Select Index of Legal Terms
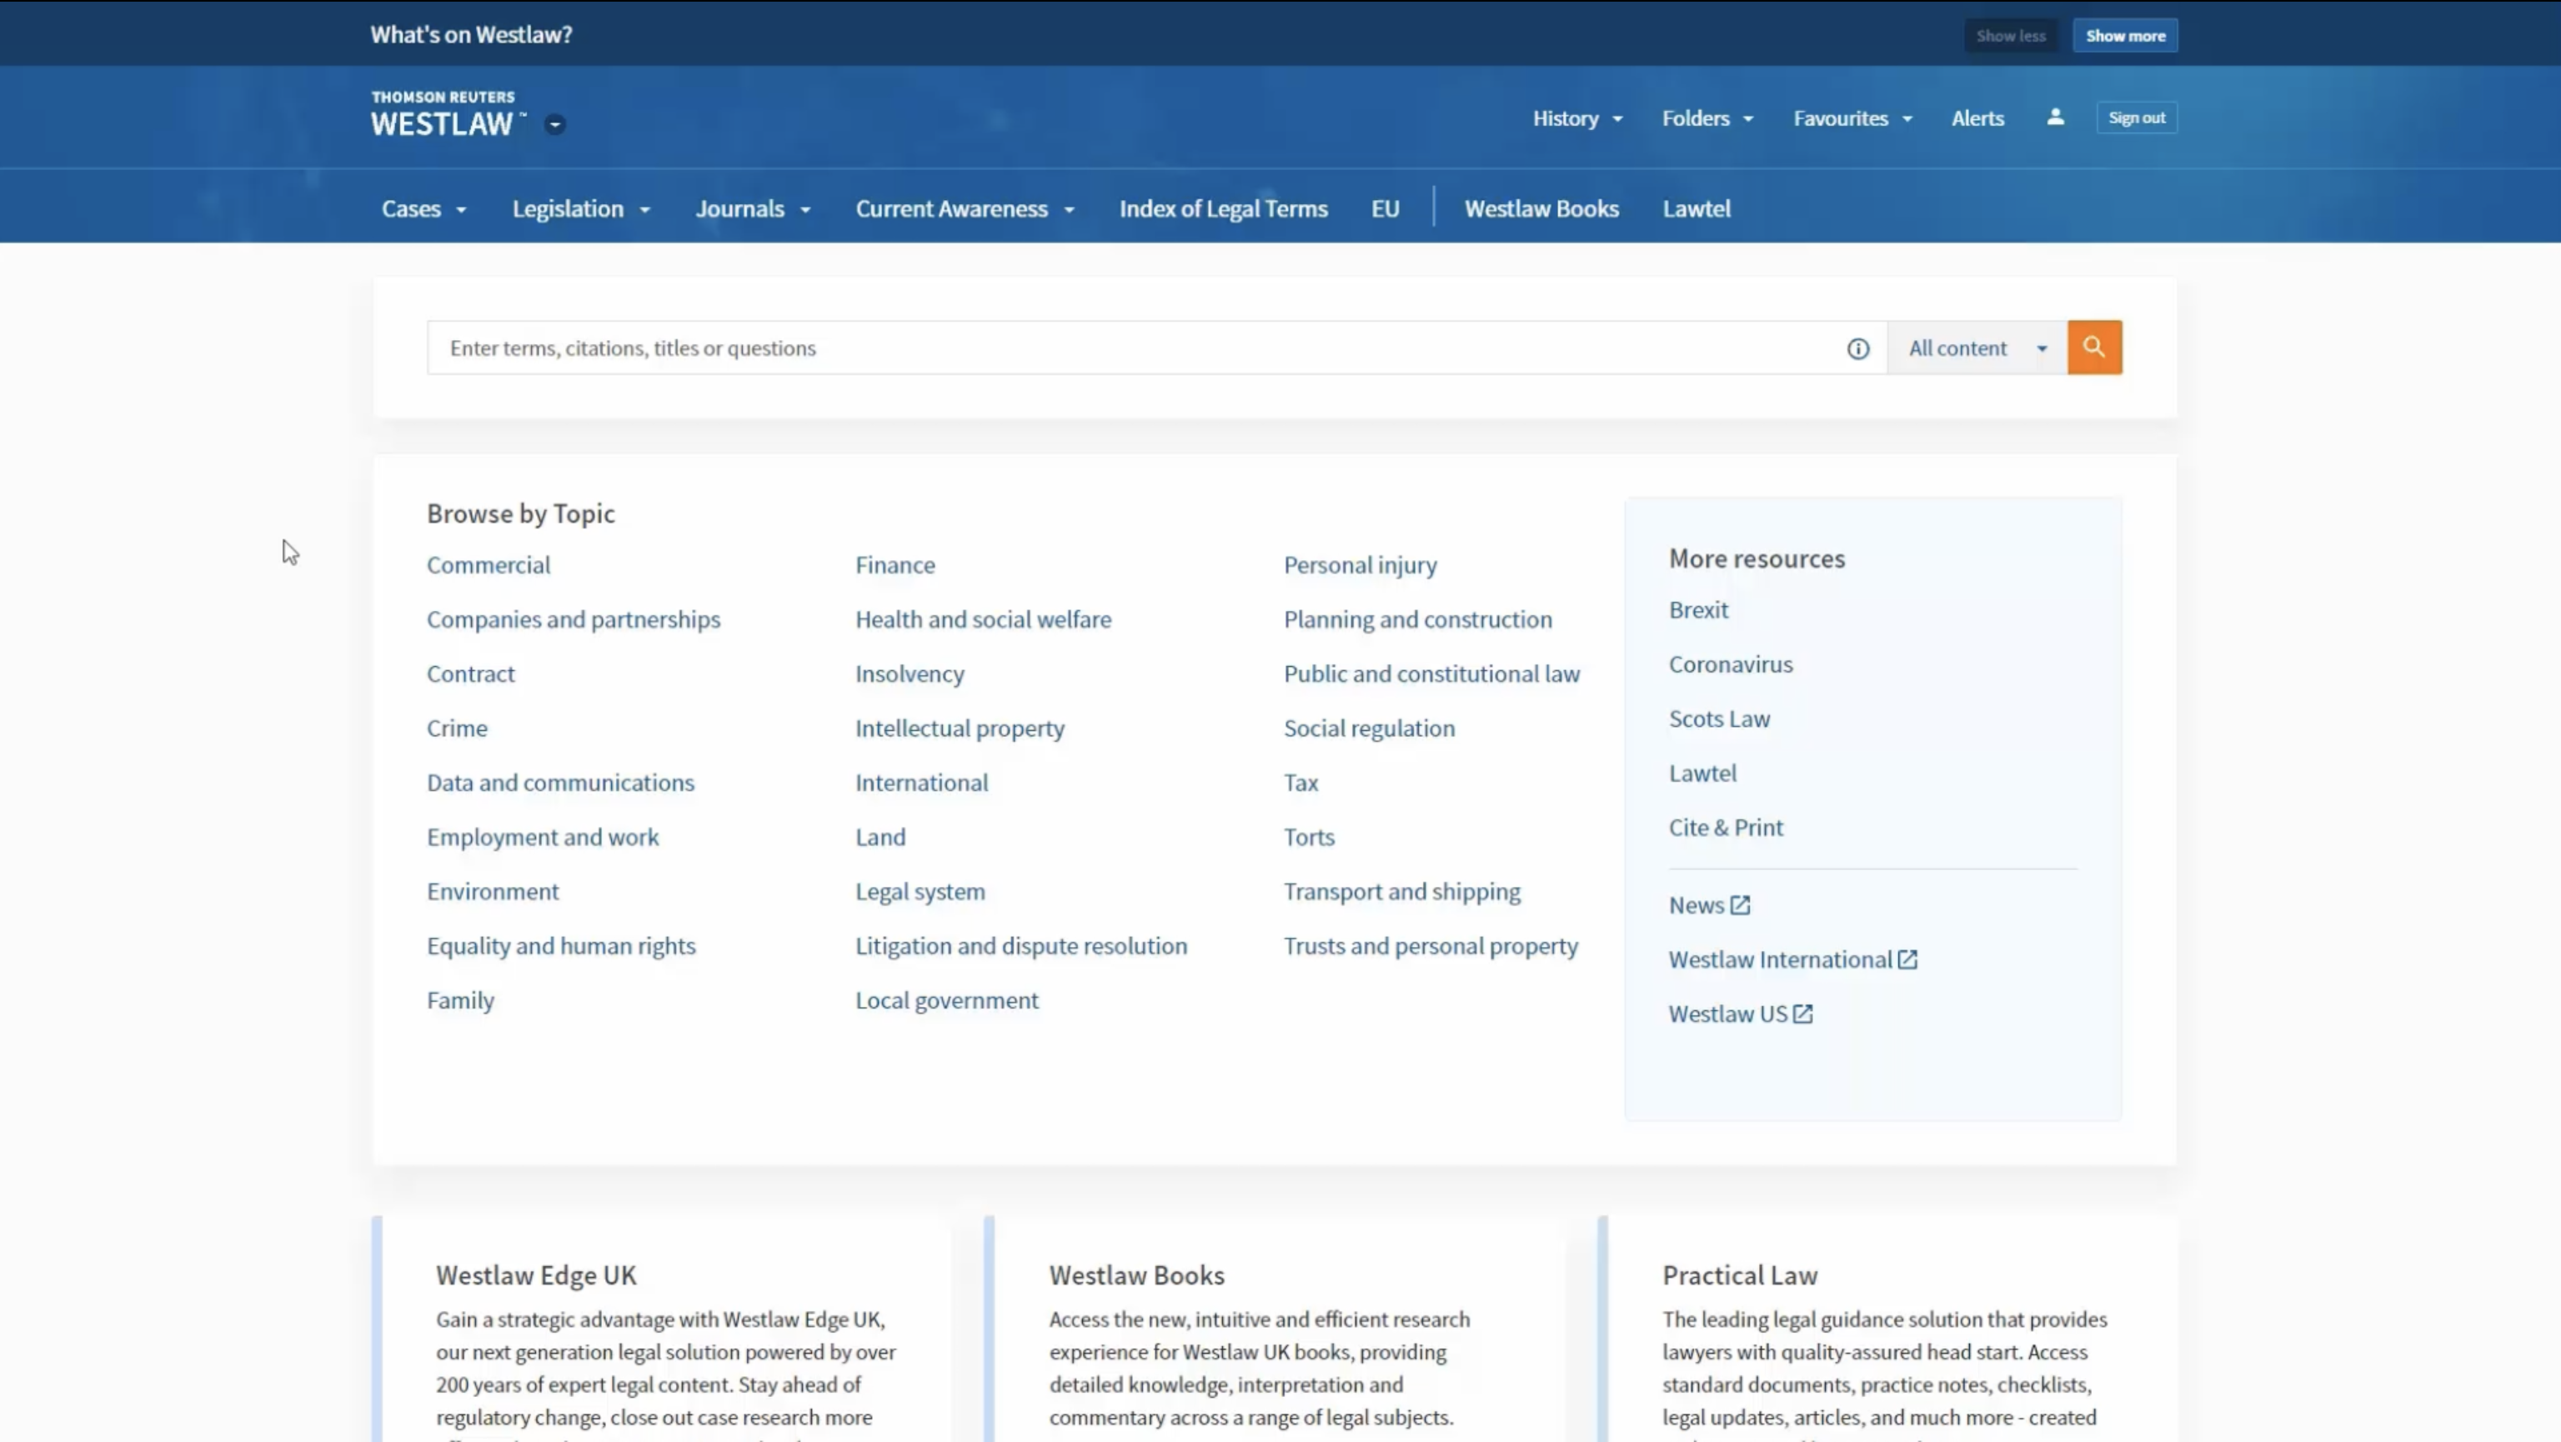The image size is (2561, 1442). pos(1223,208)
